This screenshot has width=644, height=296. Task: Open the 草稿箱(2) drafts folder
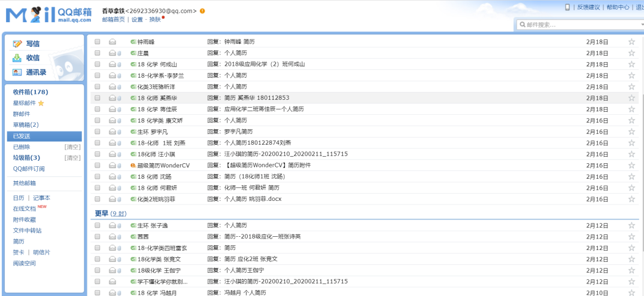(x=26, y=125)
